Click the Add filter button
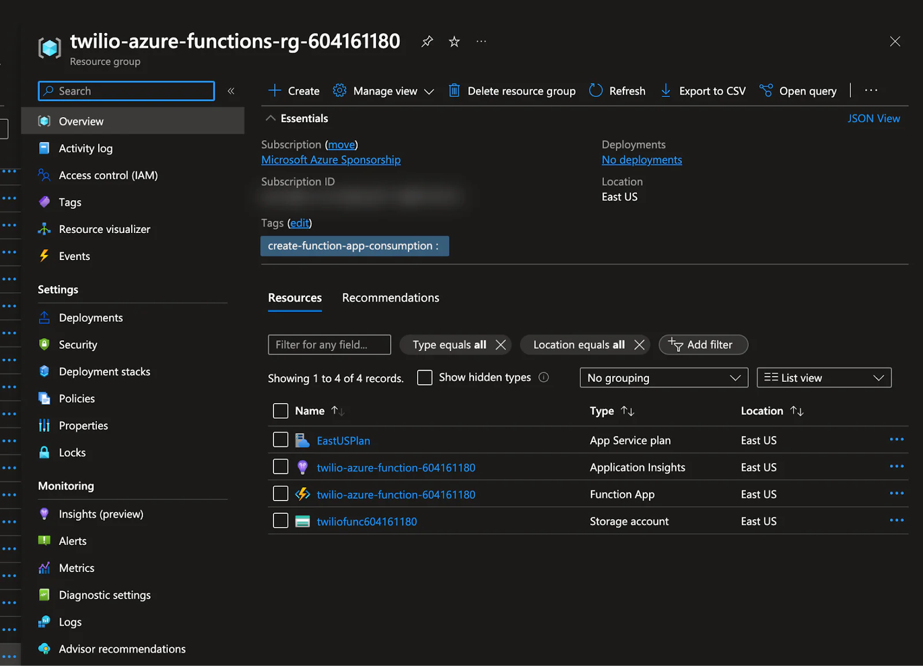Viewport: 923px width, 666px height. (x=703, y=345)
